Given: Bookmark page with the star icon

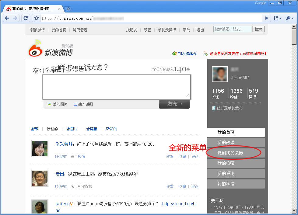Looking at the screenshot, I should click(x=37, y=18).
